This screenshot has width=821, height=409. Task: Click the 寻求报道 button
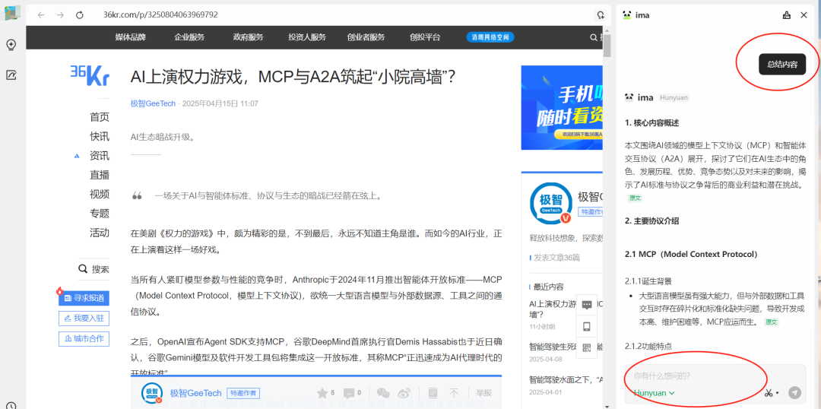(x=84, y=298)
